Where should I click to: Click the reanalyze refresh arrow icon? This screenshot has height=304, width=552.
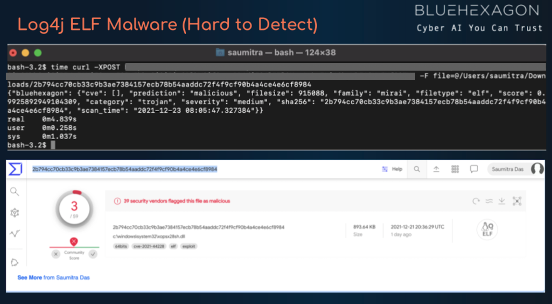click(x=476, y=201)
